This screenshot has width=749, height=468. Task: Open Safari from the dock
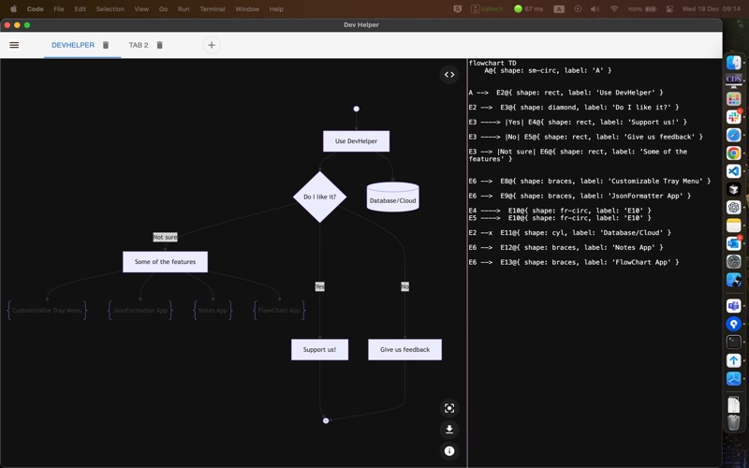point(734,135)
